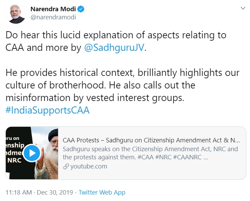The height and width of the screenshot is (201, 250).
Task: Open Narendra Modi's profile picture
Action: [16, 14]
